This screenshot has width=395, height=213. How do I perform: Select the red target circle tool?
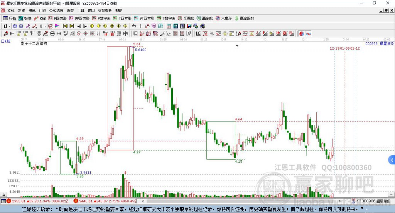pos(79,34)
